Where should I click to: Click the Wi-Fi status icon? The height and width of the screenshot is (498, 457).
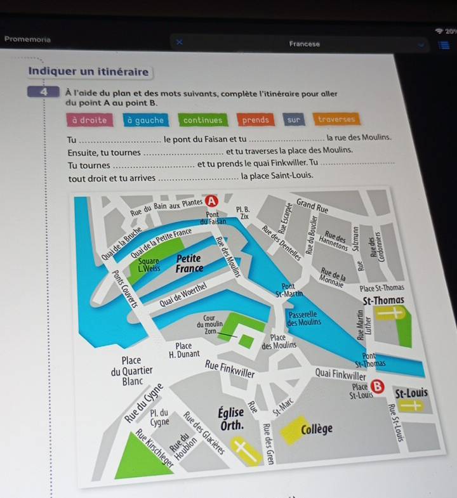[x=437, y=30]
